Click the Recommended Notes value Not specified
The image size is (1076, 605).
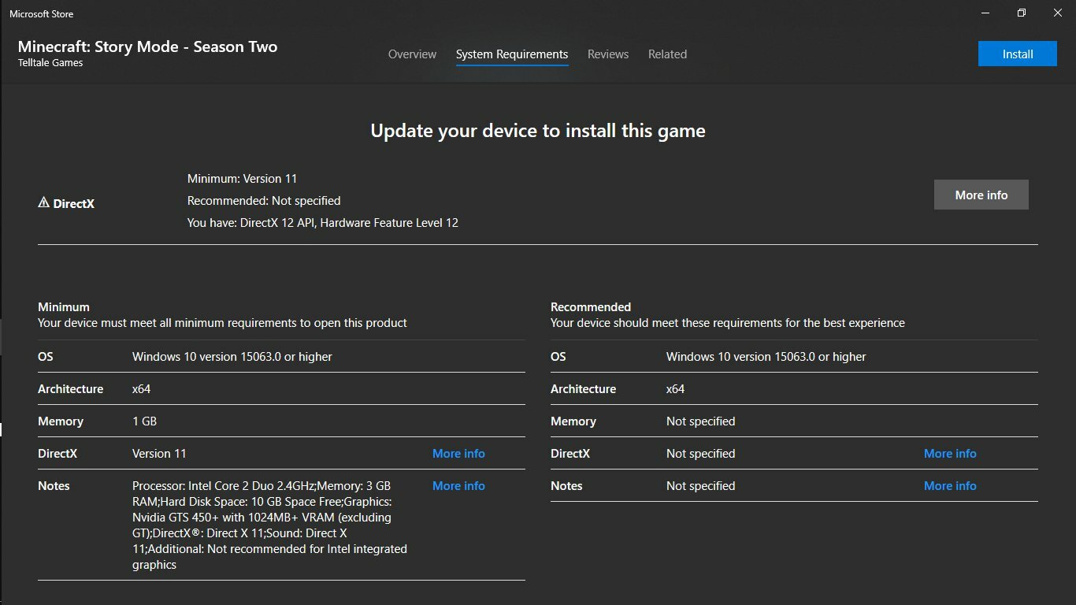coord(700,486)
